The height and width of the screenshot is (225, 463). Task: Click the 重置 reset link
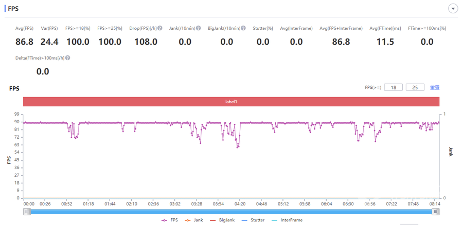[435, 87]
